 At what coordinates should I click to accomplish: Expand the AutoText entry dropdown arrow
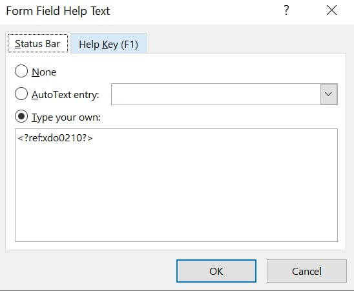[329, 94]
